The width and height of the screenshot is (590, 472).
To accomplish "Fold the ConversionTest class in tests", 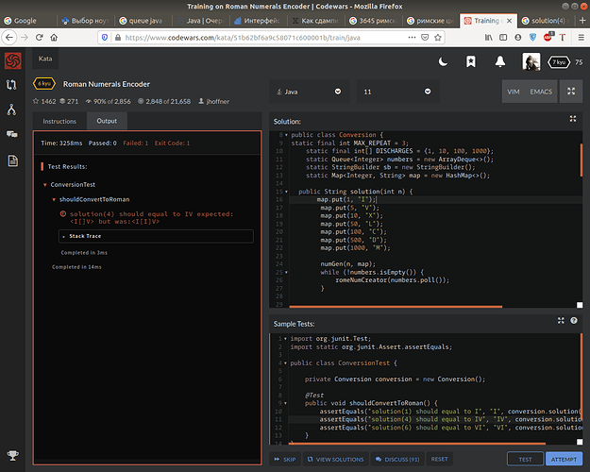I will (285, 363).
